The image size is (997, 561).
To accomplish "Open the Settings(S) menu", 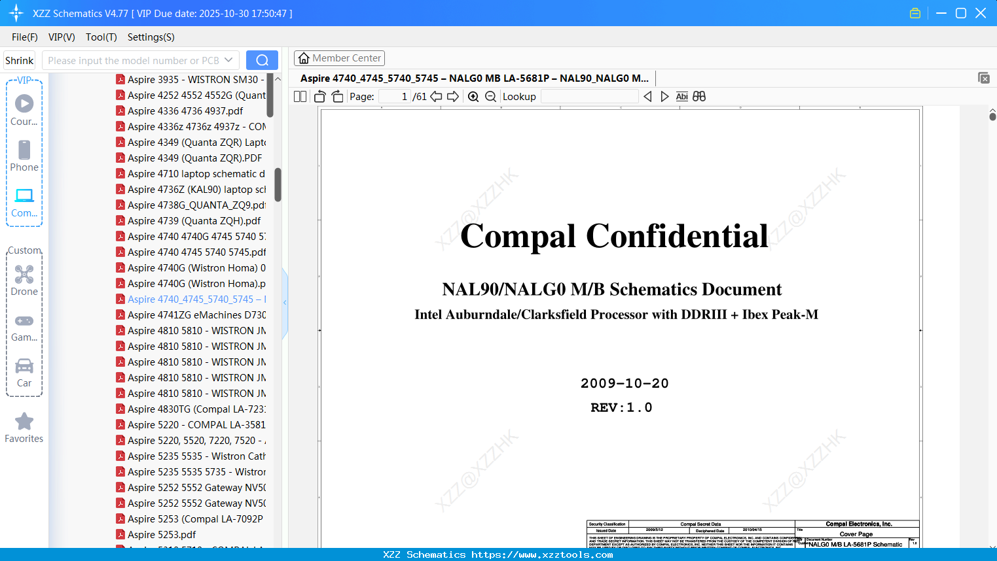I will tap(151, 37).
